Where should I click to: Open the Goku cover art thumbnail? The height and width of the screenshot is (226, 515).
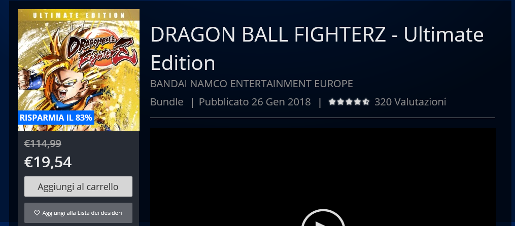[x=79, y=70]
